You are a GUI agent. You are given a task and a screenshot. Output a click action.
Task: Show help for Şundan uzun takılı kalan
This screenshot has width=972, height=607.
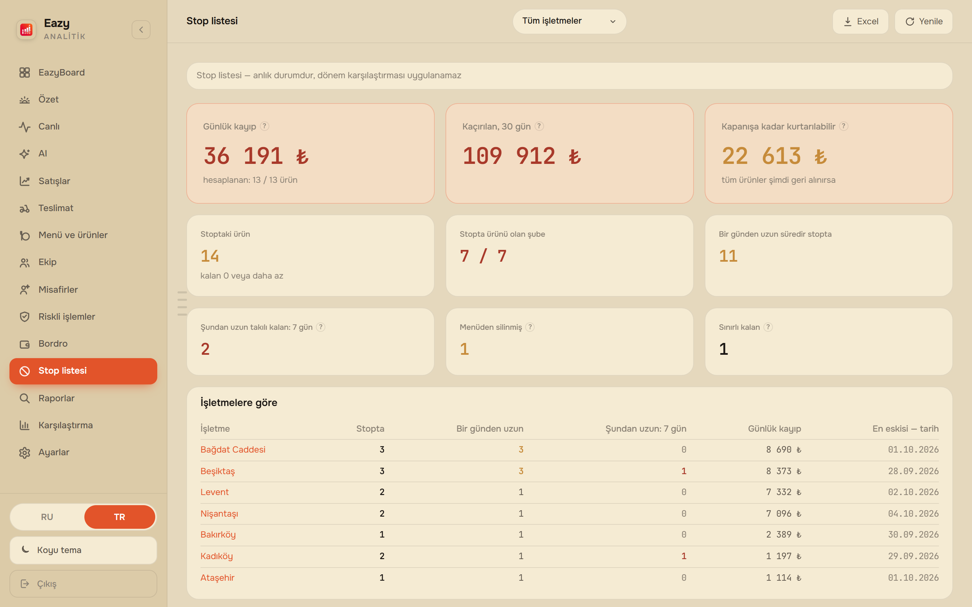pos(321,327)
